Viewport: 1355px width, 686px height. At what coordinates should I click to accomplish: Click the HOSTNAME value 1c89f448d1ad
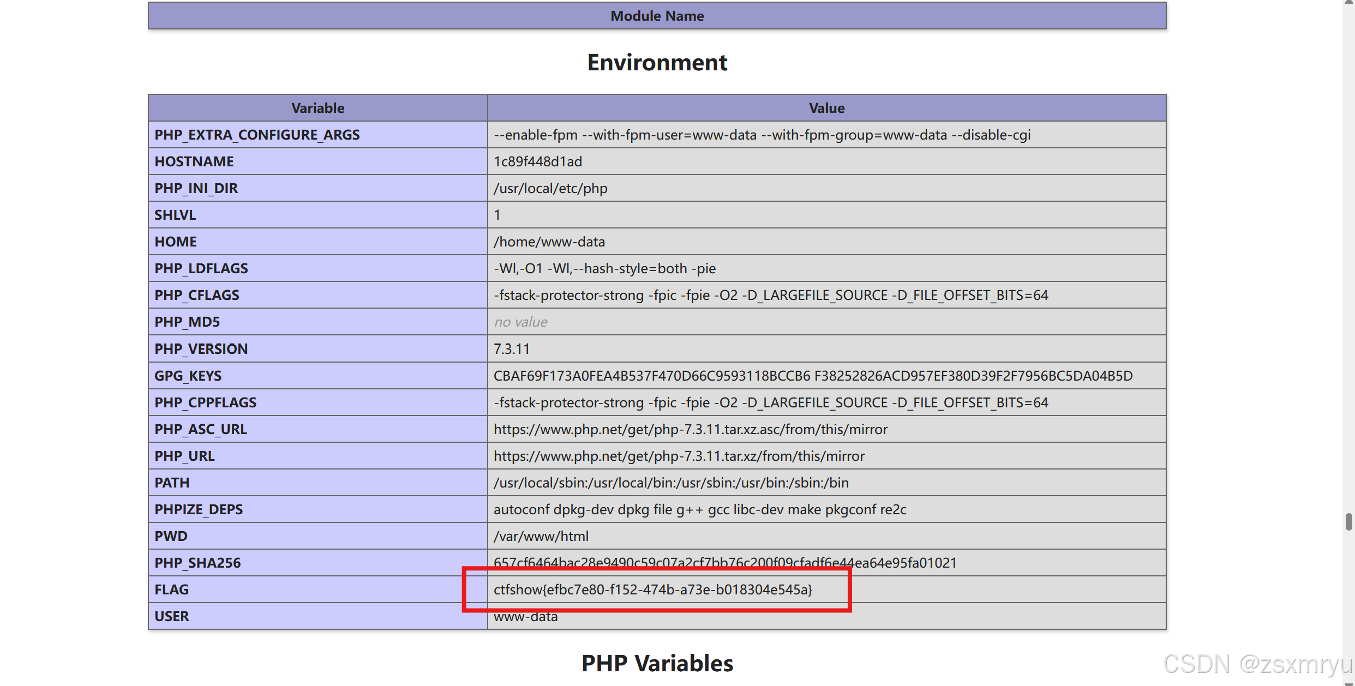point(538,161)
